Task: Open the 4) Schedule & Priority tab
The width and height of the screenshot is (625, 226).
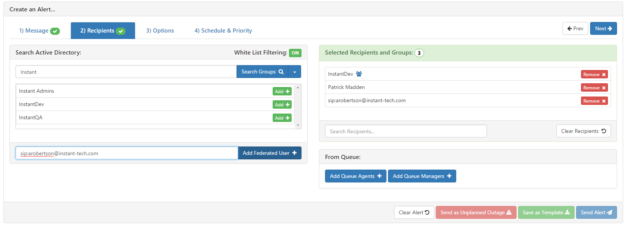Action: click(223, 31)
